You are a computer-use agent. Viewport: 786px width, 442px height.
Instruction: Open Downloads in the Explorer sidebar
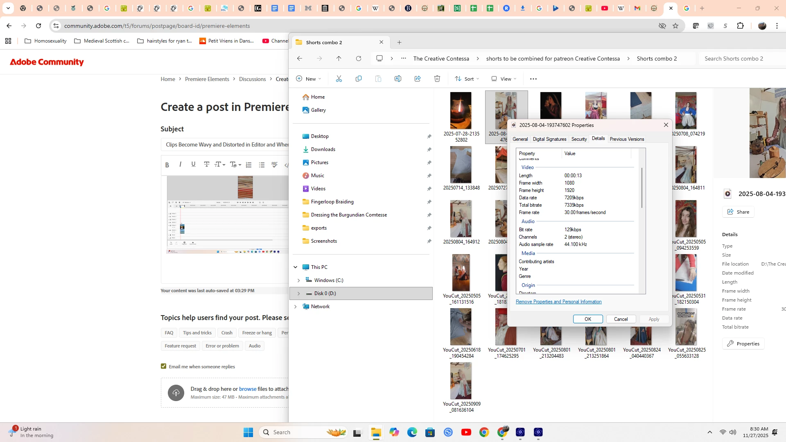323,149
